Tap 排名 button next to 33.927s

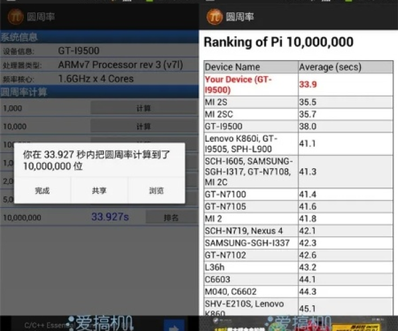pyautogui.click(x=171, y=217)
